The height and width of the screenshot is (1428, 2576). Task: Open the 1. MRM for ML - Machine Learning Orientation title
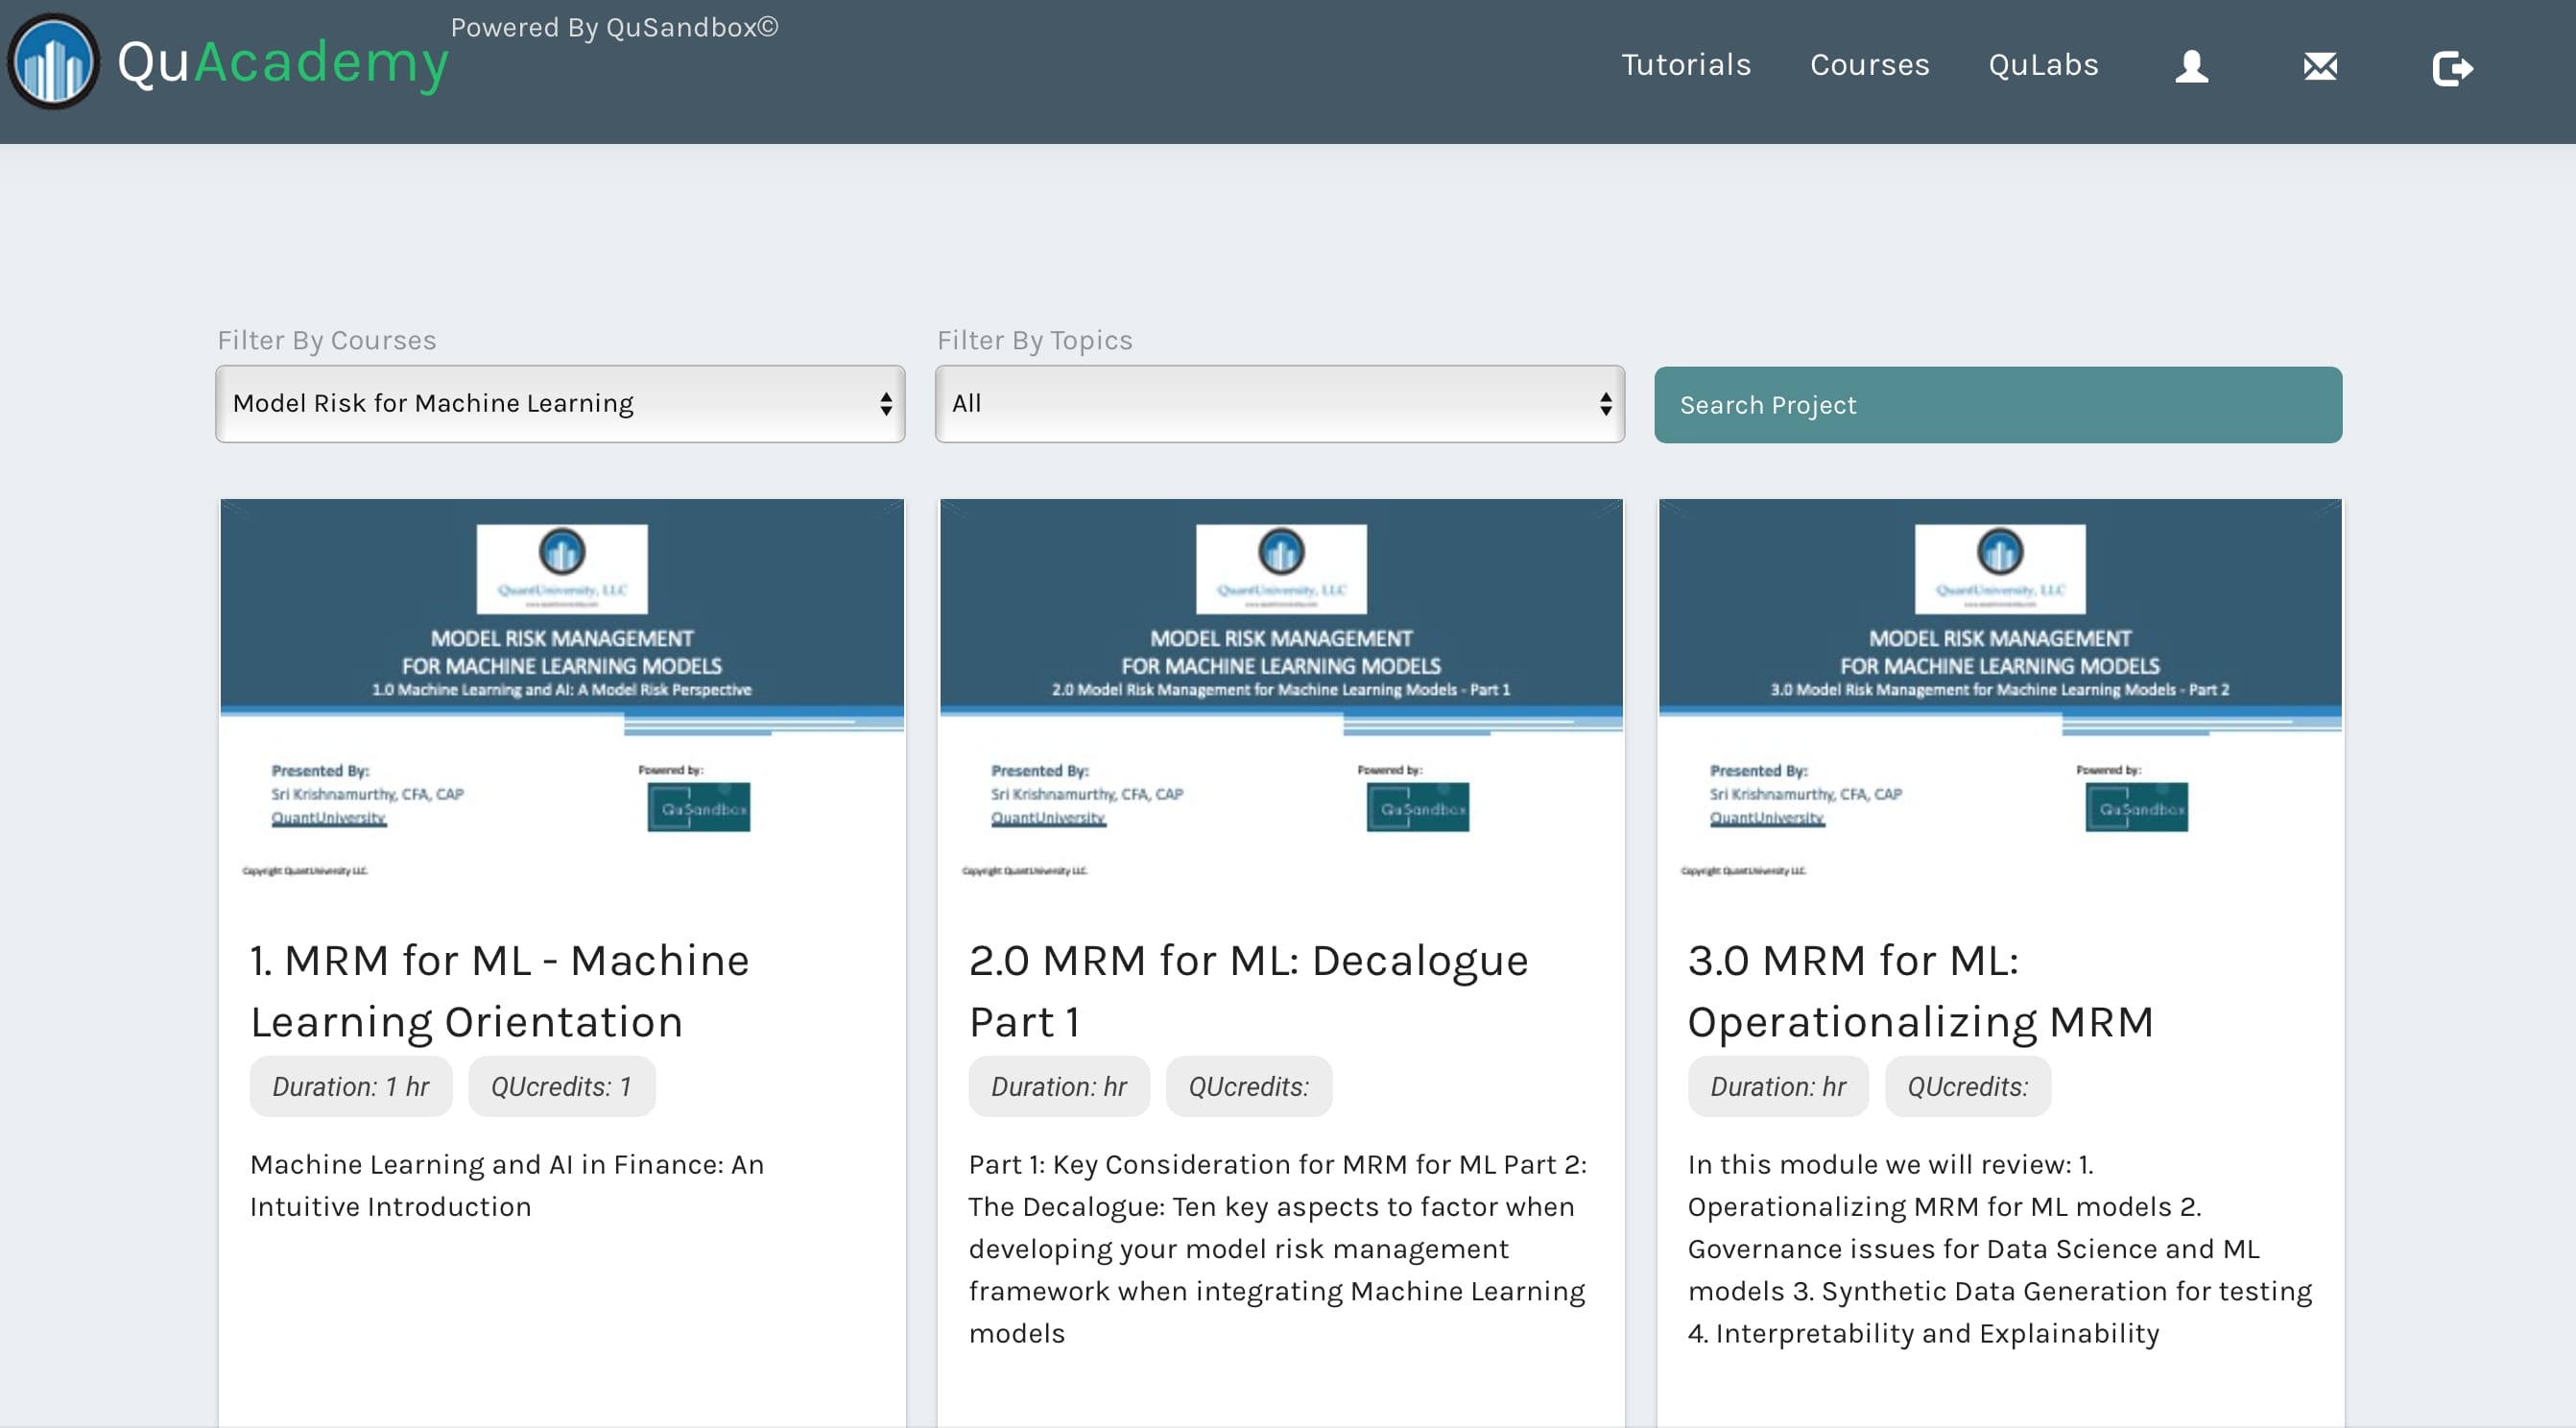coord(500,991)
